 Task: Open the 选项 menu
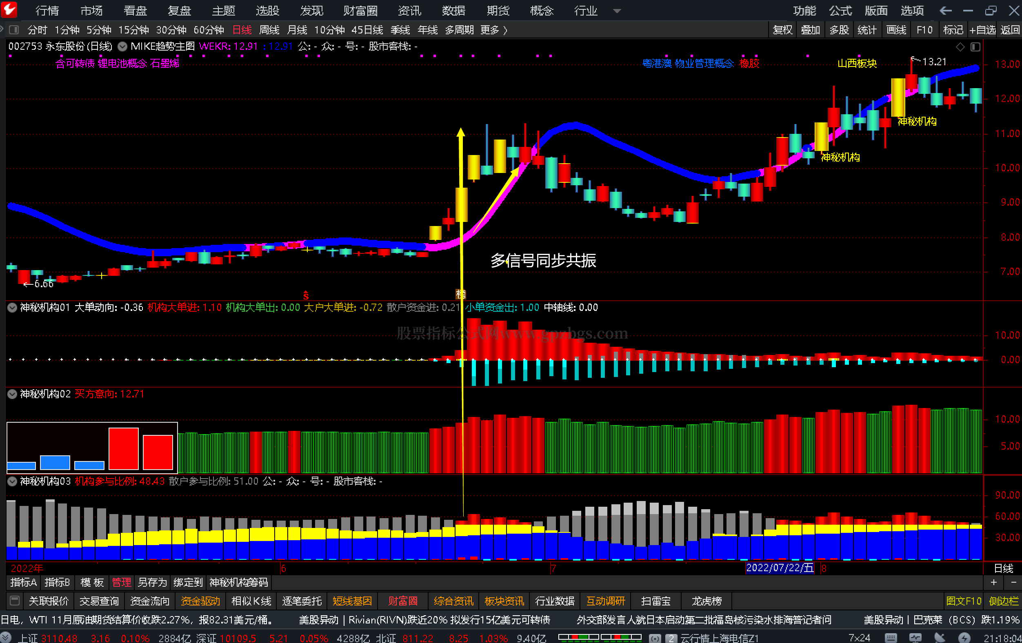(912, 11)
